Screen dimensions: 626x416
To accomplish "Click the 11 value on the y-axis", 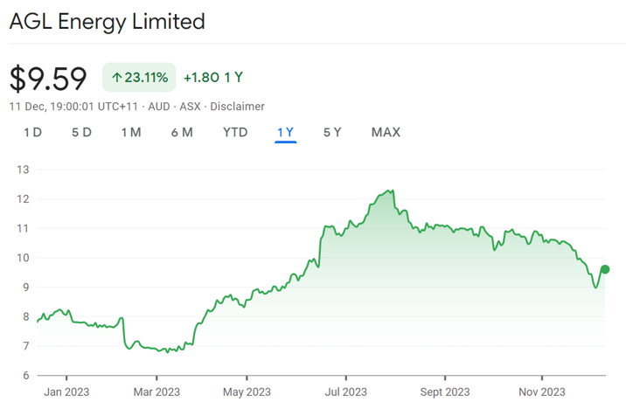I will (23, 228).
